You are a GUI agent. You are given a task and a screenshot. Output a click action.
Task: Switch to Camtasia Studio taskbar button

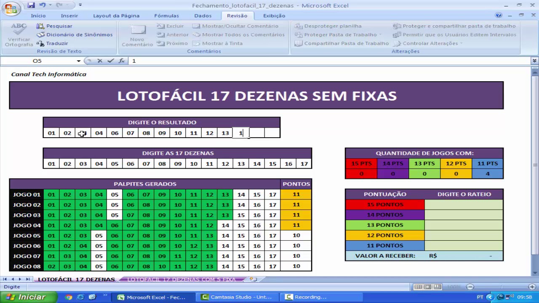(x=238, y=297)
